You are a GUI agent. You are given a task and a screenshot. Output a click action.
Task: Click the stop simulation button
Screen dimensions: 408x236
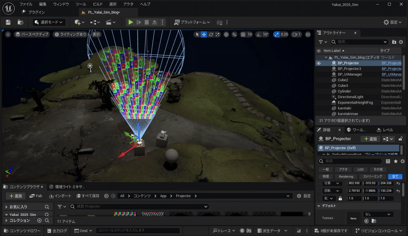pos(147,22)
